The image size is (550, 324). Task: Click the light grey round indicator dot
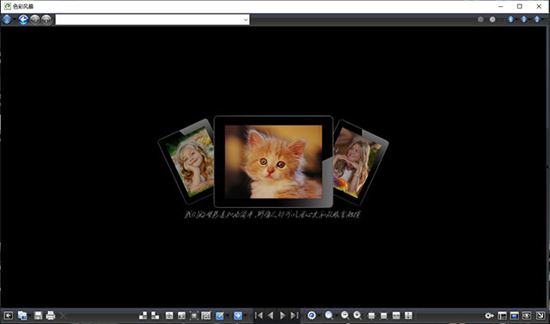(492, 20)
